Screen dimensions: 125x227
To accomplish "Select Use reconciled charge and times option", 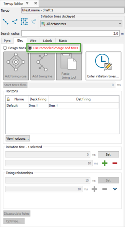I will [x=54, y=48].
